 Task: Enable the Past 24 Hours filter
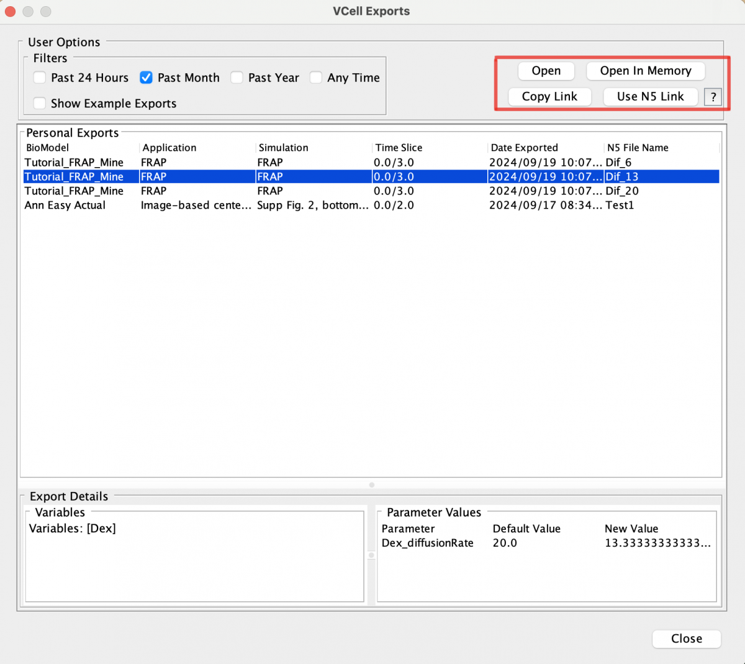[x=39, y=78]
